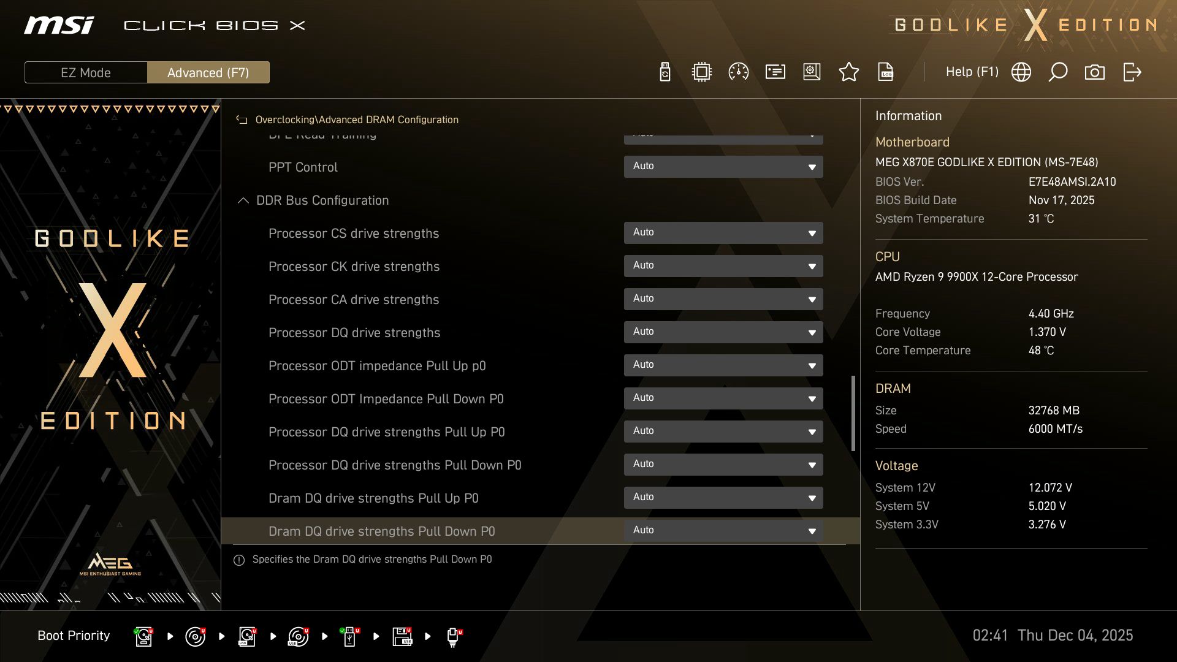Select the hard disk in Boot Priority
The width and height of the screenshot is (1177, 662).
(x=143, y=636)
